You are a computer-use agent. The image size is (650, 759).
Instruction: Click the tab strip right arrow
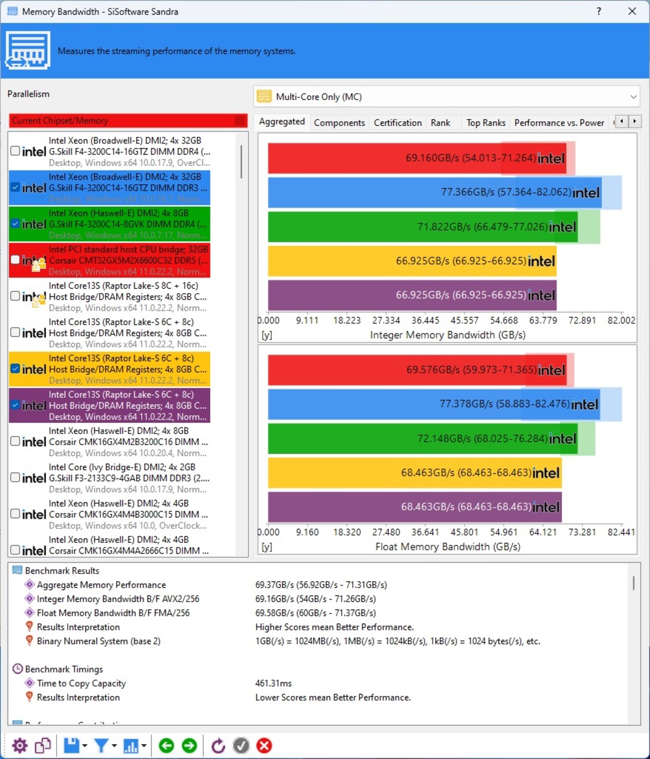point(634,121)
